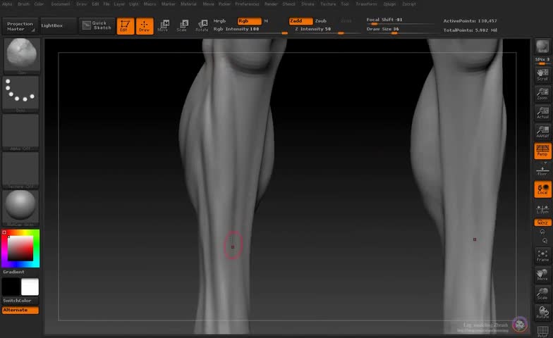Toggle the Rgb painting mode
The width and height of the screenshot is (553, 338).
(x=250, y=21)
